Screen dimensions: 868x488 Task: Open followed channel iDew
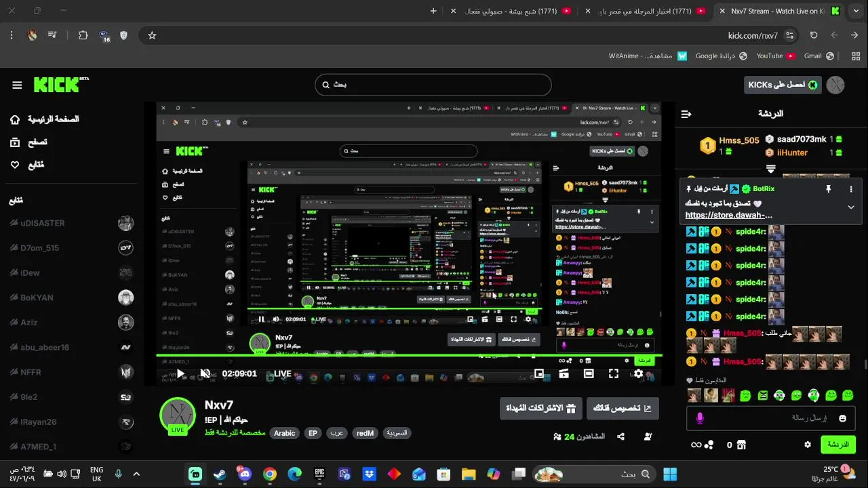[71, 272]
